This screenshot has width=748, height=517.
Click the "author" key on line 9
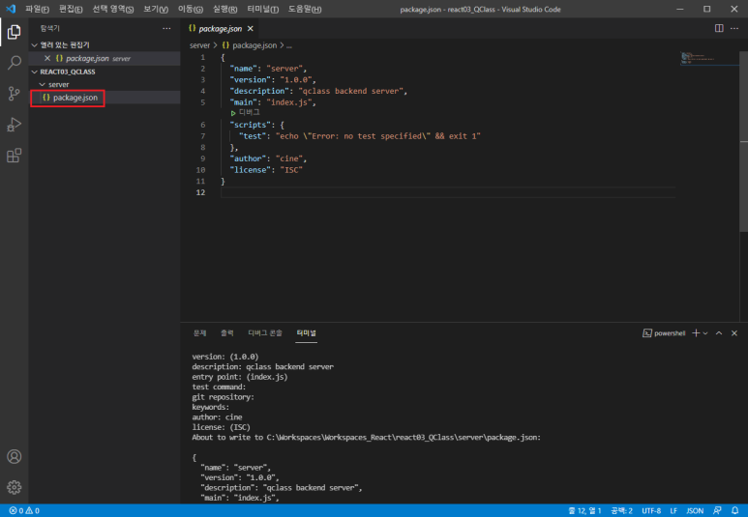(248, 158)
